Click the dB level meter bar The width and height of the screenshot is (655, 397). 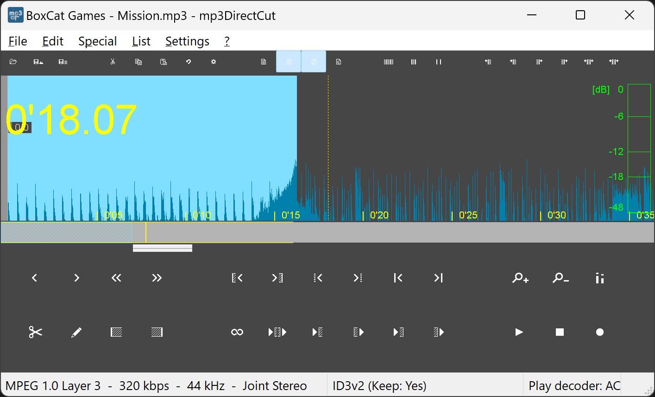coord(639,147)
